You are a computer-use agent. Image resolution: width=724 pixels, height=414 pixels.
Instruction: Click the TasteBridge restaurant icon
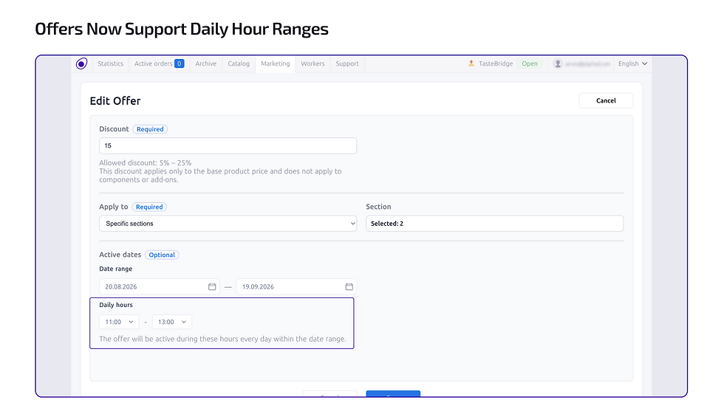[x=471, y=63]
